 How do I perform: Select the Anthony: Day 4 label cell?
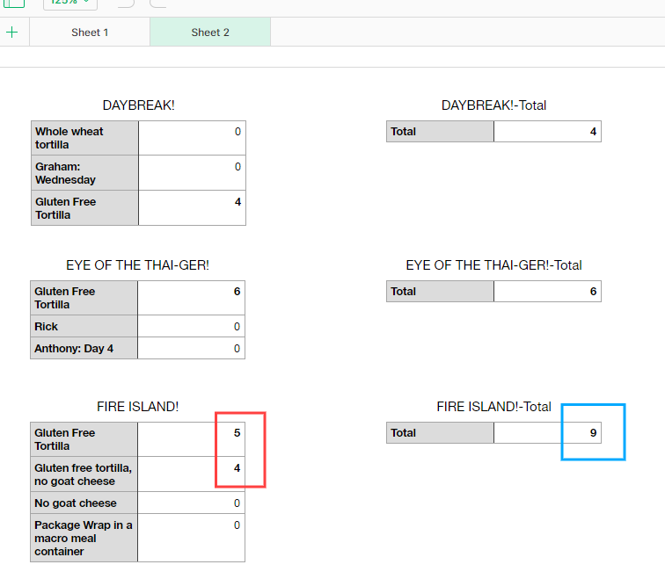[x=84, y=349]
